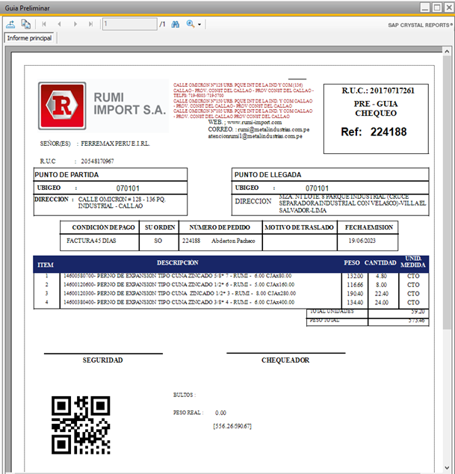Image resolution: width=455 pixels, height=474 pixels.
Task: Click item row 14600580700 description
Action: coord(178,276)
